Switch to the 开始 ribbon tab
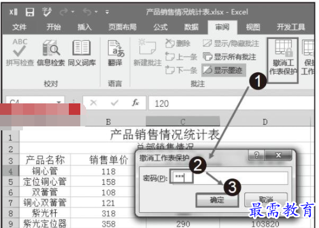The image size is (319, 228). tap(53, 27)
